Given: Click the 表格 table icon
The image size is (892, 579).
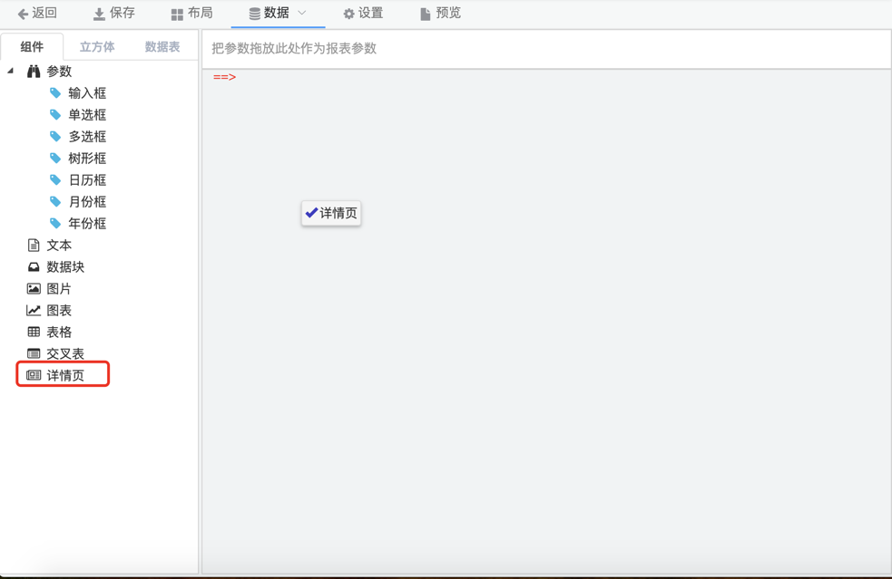Looking at the screenshot, I should click(x=34, y=332).
